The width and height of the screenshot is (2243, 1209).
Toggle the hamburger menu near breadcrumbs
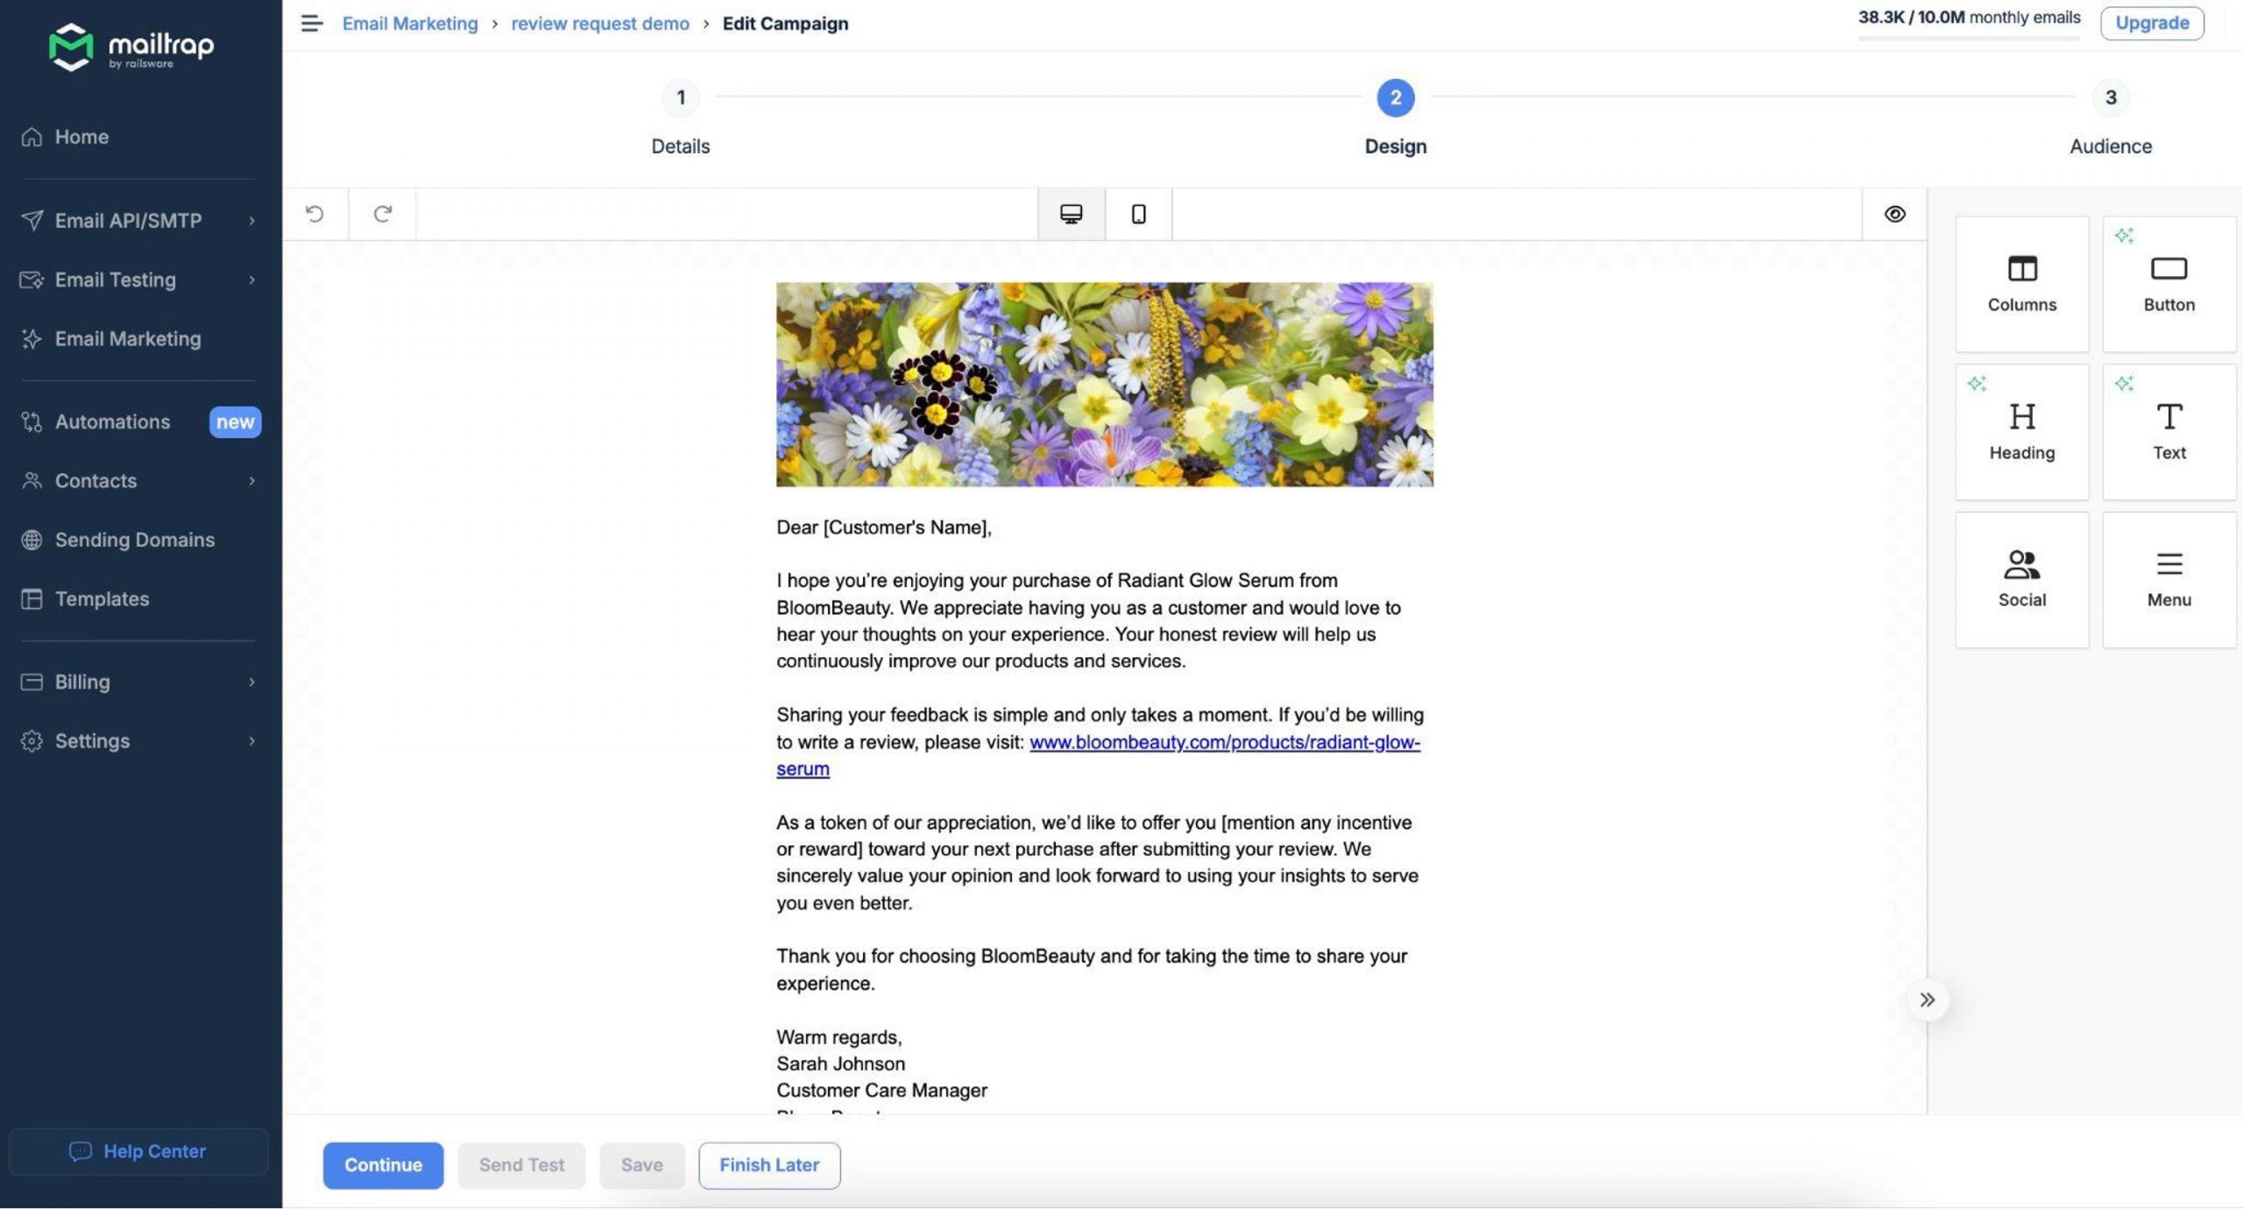310,24
